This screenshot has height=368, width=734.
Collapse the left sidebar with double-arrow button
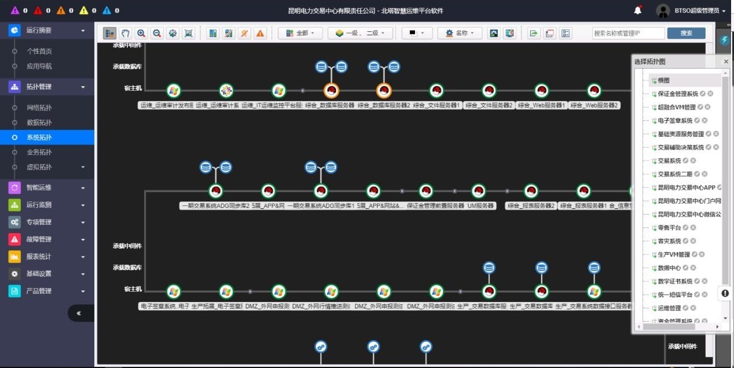tap(79, 313)
